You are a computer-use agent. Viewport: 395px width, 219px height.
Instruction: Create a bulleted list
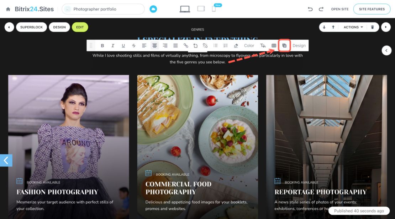coord(215,45)
